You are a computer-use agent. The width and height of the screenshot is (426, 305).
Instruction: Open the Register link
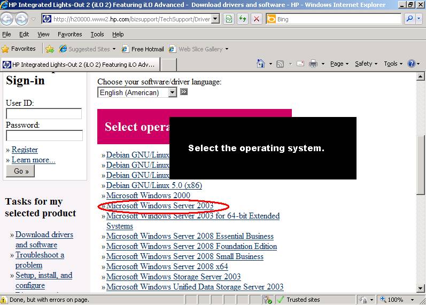point(25,150)
